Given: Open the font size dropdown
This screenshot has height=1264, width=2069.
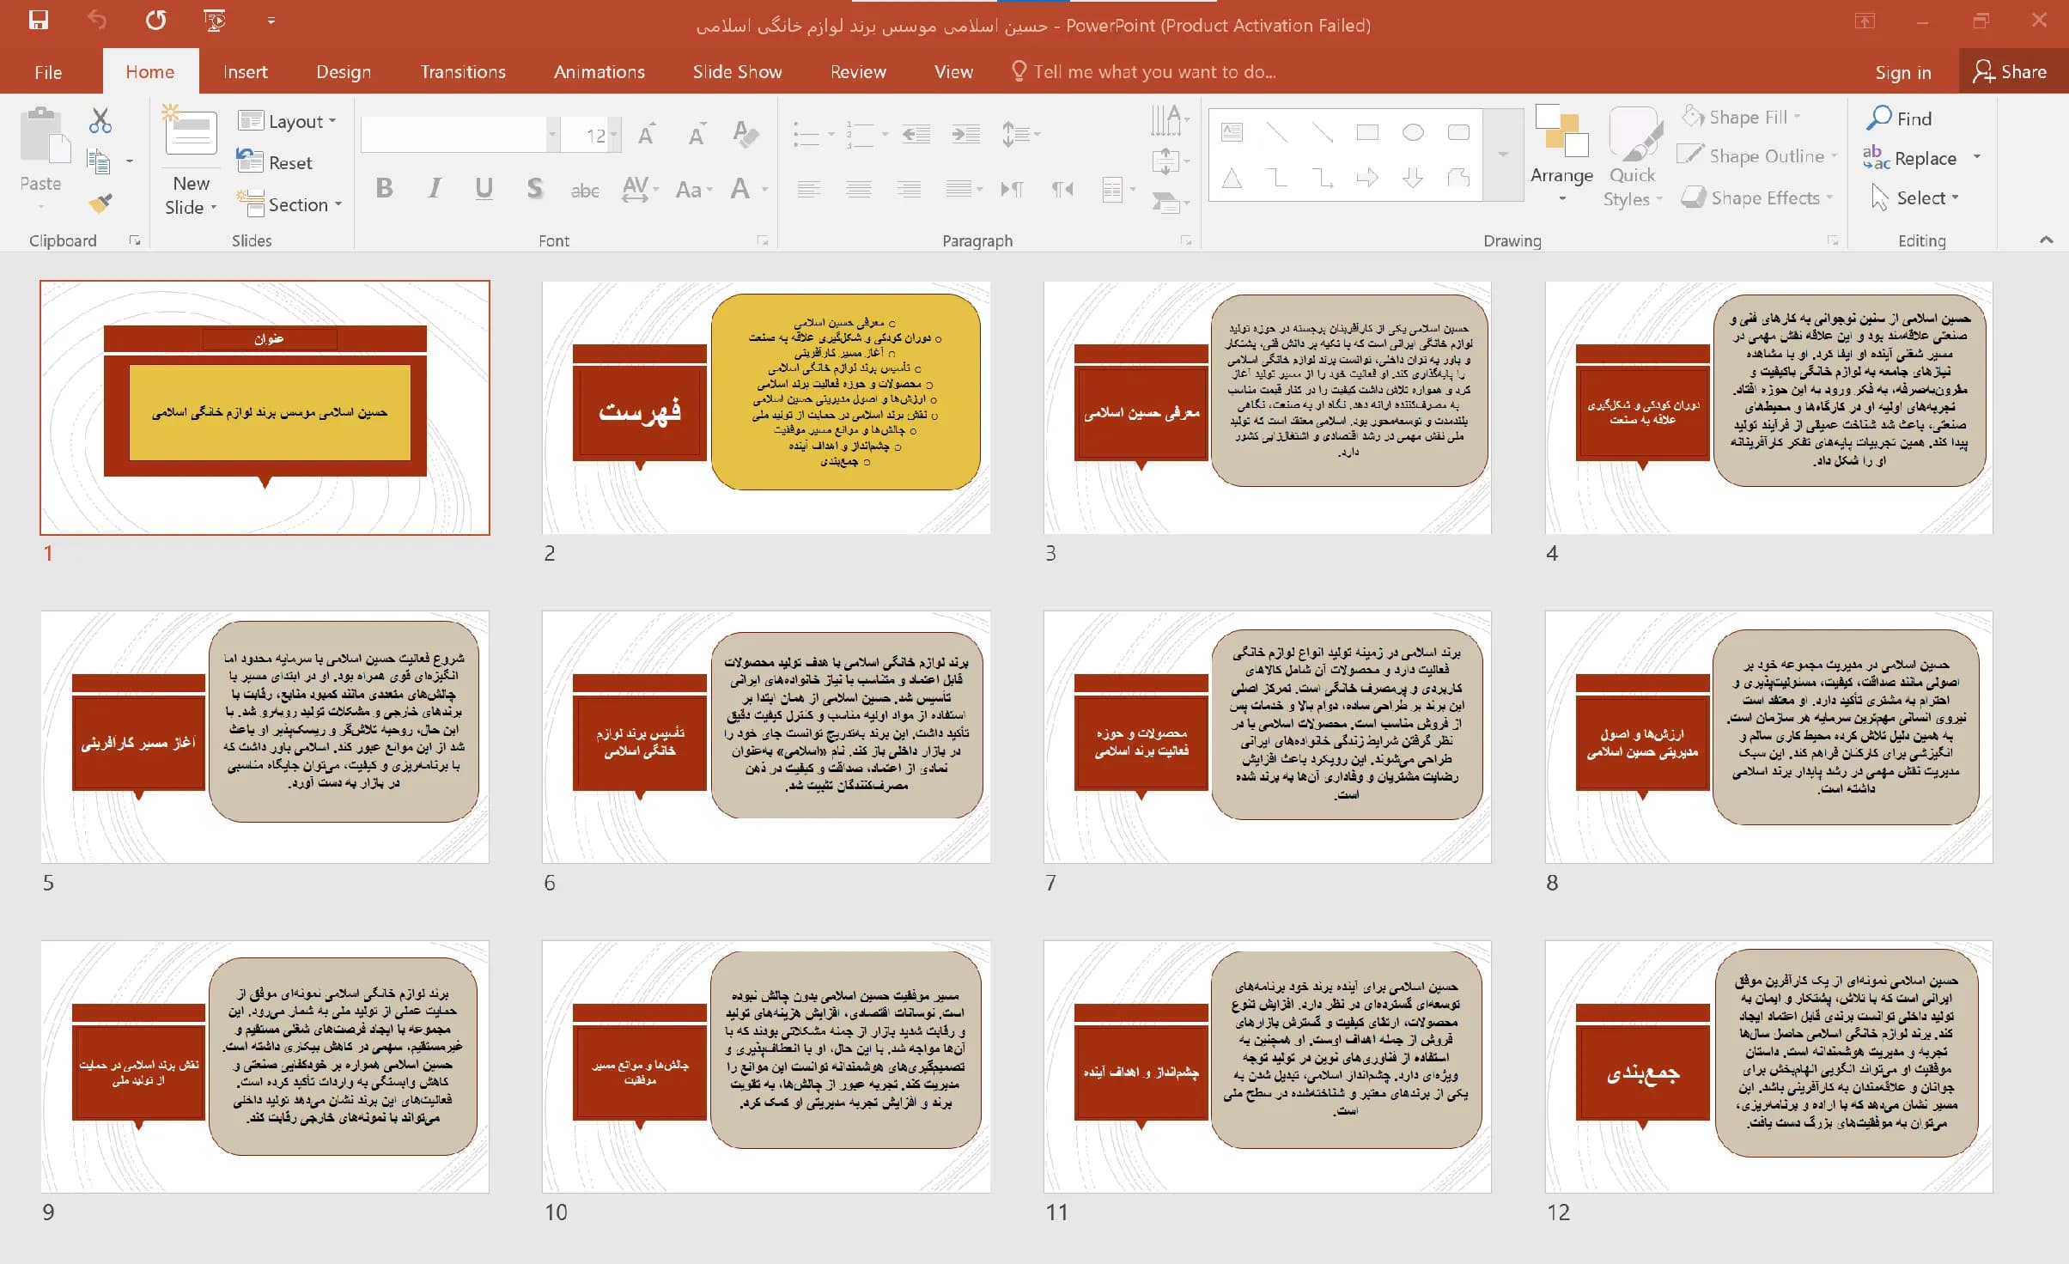Looking at the screenshot, I should (615, 135).
